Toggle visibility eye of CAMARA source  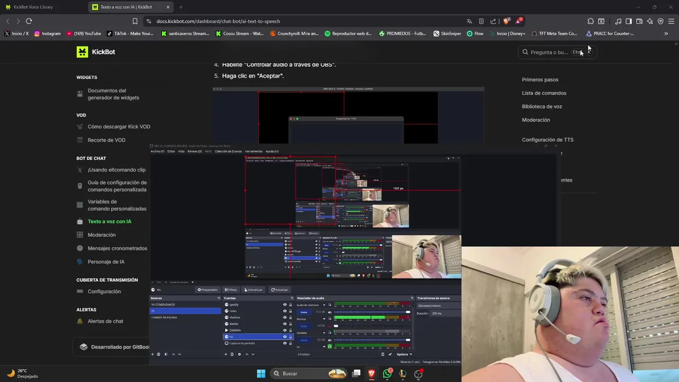[285, 330]
